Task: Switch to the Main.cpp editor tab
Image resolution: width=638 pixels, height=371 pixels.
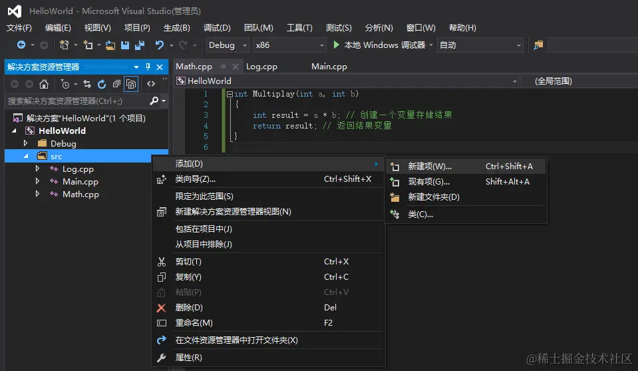Action: point(329,67)
